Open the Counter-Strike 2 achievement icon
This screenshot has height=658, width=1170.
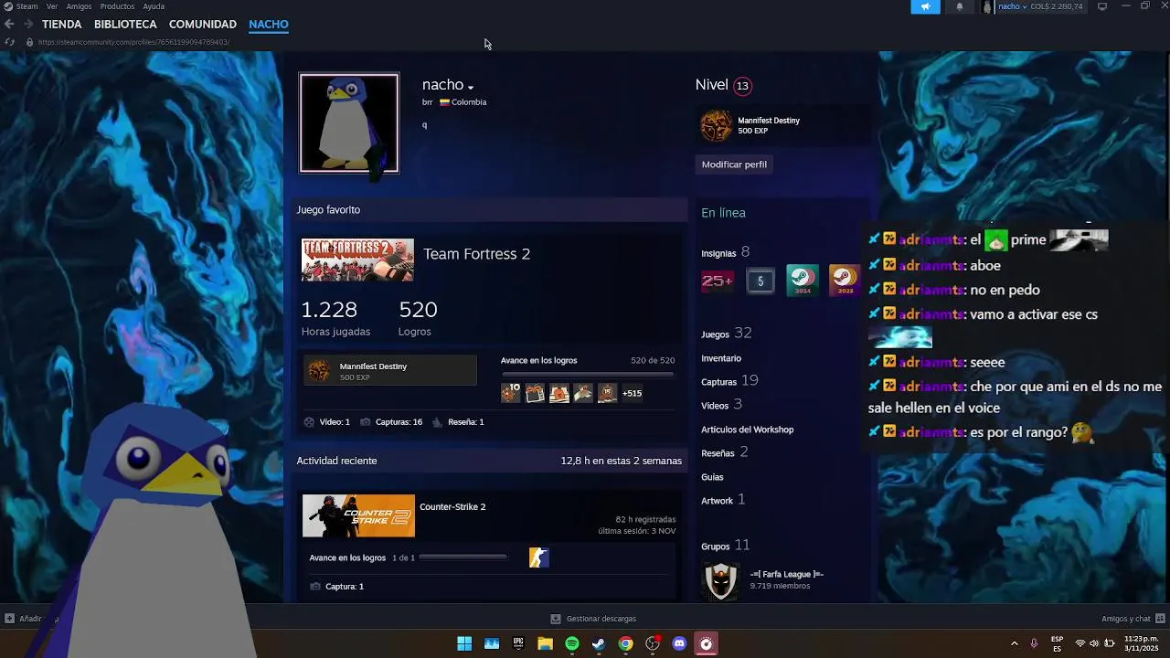click(x=539, y=557)
